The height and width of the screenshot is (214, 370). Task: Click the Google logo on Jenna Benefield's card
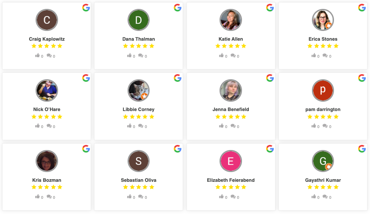point(270,78)
